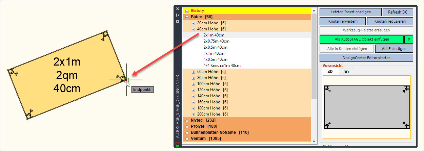Click the 2D preview image of stage deck
The image size is (424, 151).
tap(366, 107)
